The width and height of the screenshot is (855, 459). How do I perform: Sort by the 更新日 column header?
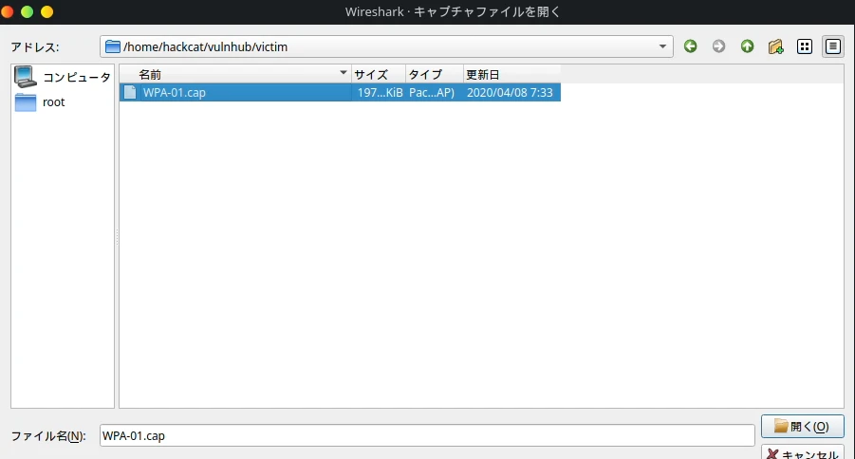(511, 74)
